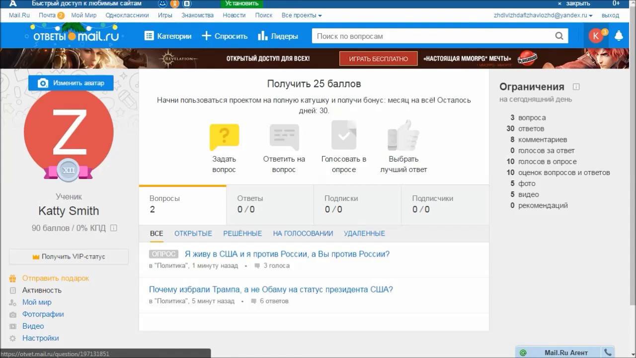Image resolution: width=636 pixels, height=358 pixels.
Task: Click the Изменить аватар button
Action: tap(71, 83)
